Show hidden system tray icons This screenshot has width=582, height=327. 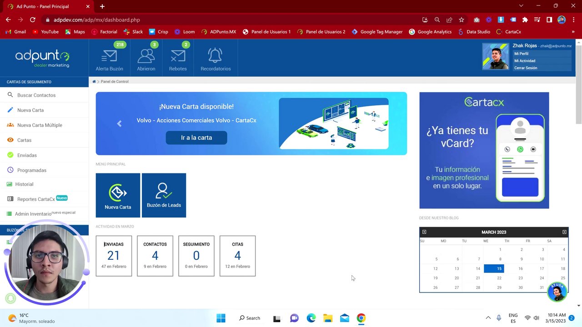coord(488,318)
